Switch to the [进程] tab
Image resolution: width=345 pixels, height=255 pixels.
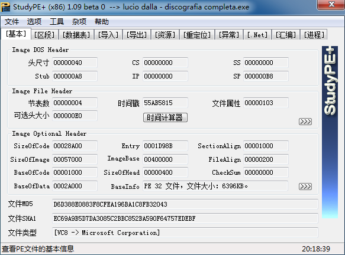[x=314, y=35]
